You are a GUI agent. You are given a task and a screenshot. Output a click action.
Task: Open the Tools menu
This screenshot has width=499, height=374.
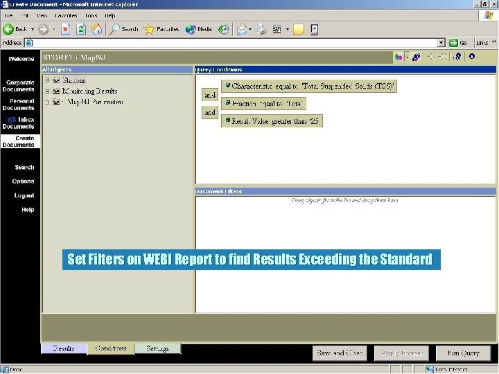91,15
